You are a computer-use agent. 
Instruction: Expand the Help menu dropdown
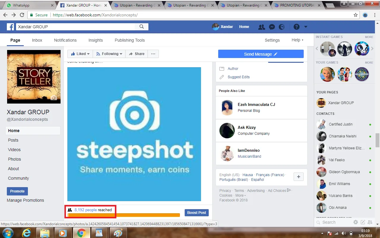[x=297, y=40]
